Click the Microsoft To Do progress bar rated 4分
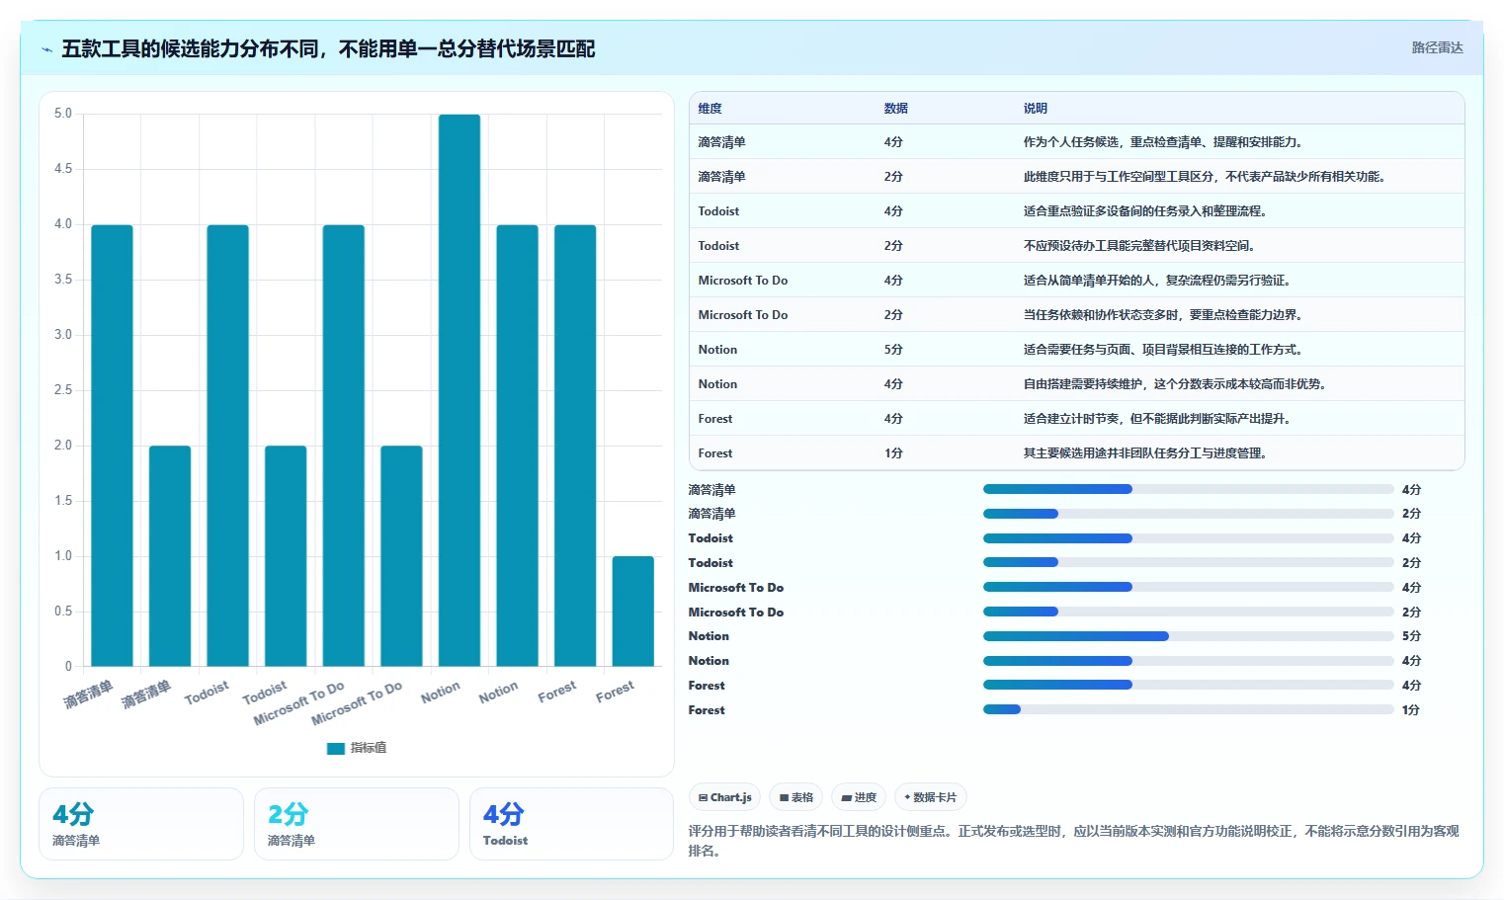The image size is (1504, 900). 1188,587
